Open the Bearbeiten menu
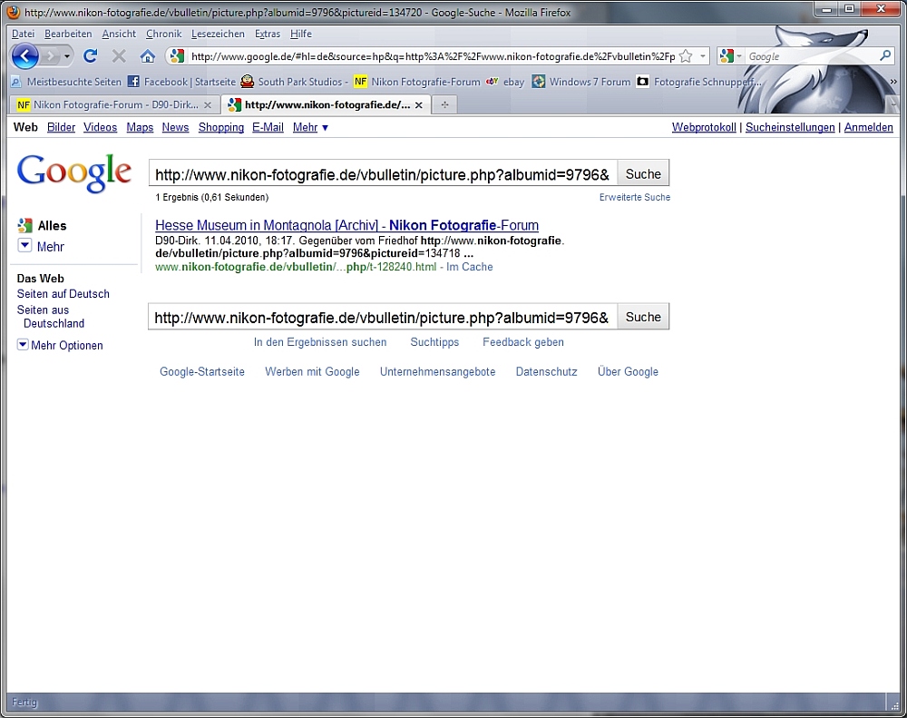The height and width of the screenshot is (718, 907). click(68, 34)
